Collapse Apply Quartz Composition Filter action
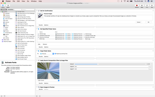This screenshot has height=97, width=155. point(37,60)
